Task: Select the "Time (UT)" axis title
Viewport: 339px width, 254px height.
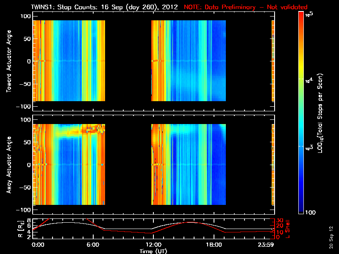Action: tap(153, 251)
